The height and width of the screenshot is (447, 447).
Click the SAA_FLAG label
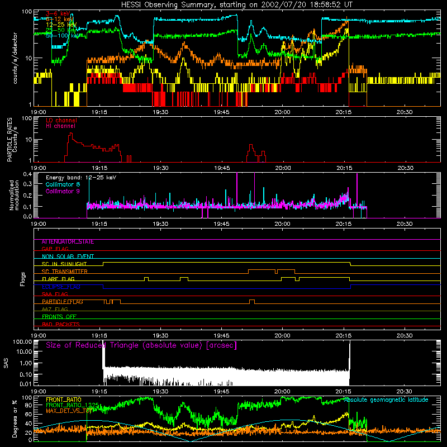point(55,294)
